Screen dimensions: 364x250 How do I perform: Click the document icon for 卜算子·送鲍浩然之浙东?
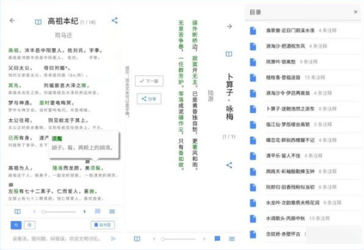coord(253,109)
